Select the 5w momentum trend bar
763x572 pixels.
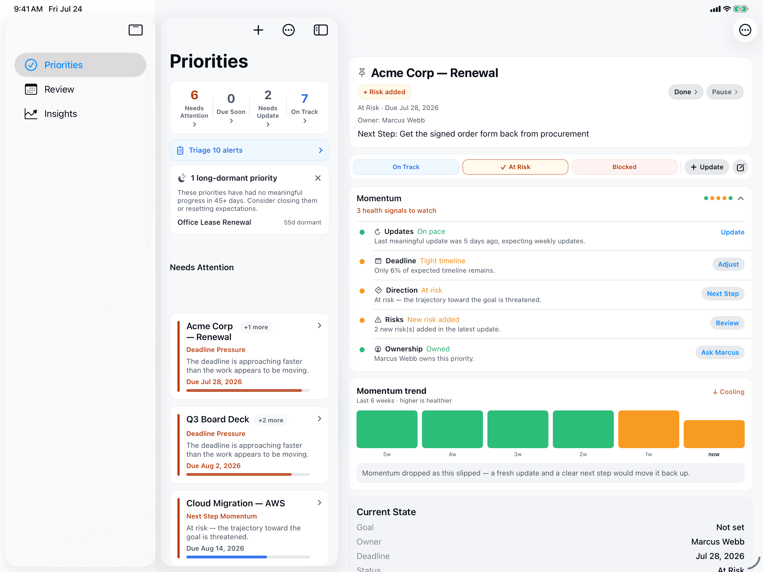387,429
